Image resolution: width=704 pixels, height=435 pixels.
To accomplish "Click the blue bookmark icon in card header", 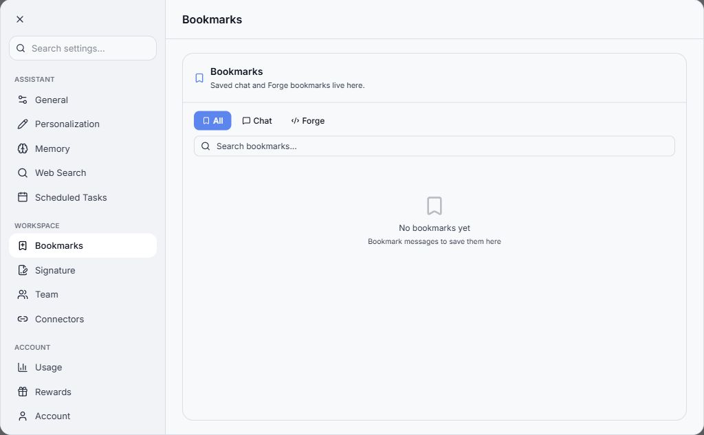I will tap(199, 78).
